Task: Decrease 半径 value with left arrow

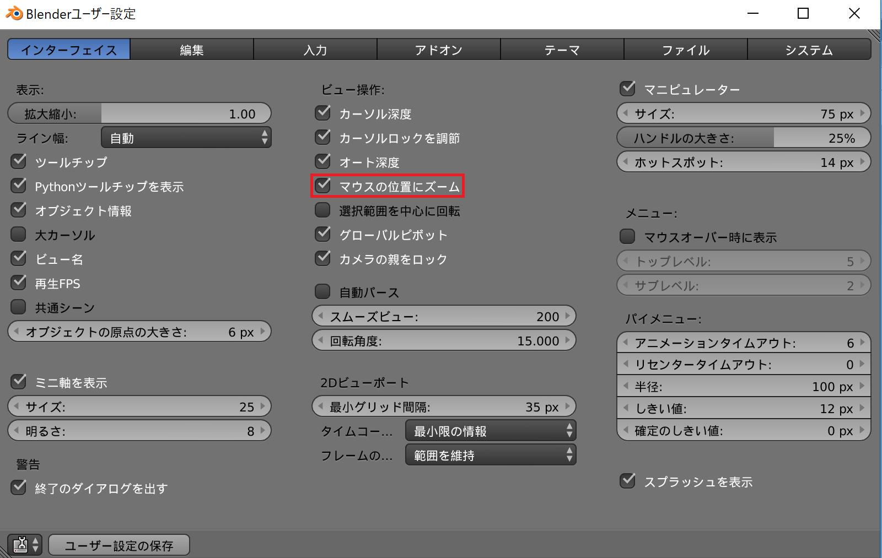Action: [x=626, y=386]
